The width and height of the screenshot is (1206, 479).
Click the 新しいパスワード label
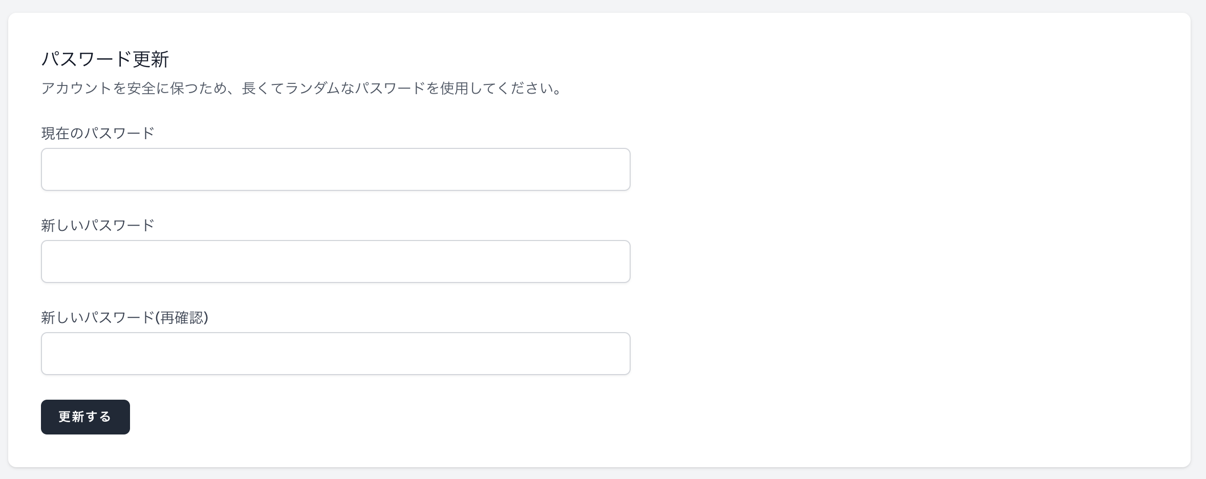tap(97, 225)
